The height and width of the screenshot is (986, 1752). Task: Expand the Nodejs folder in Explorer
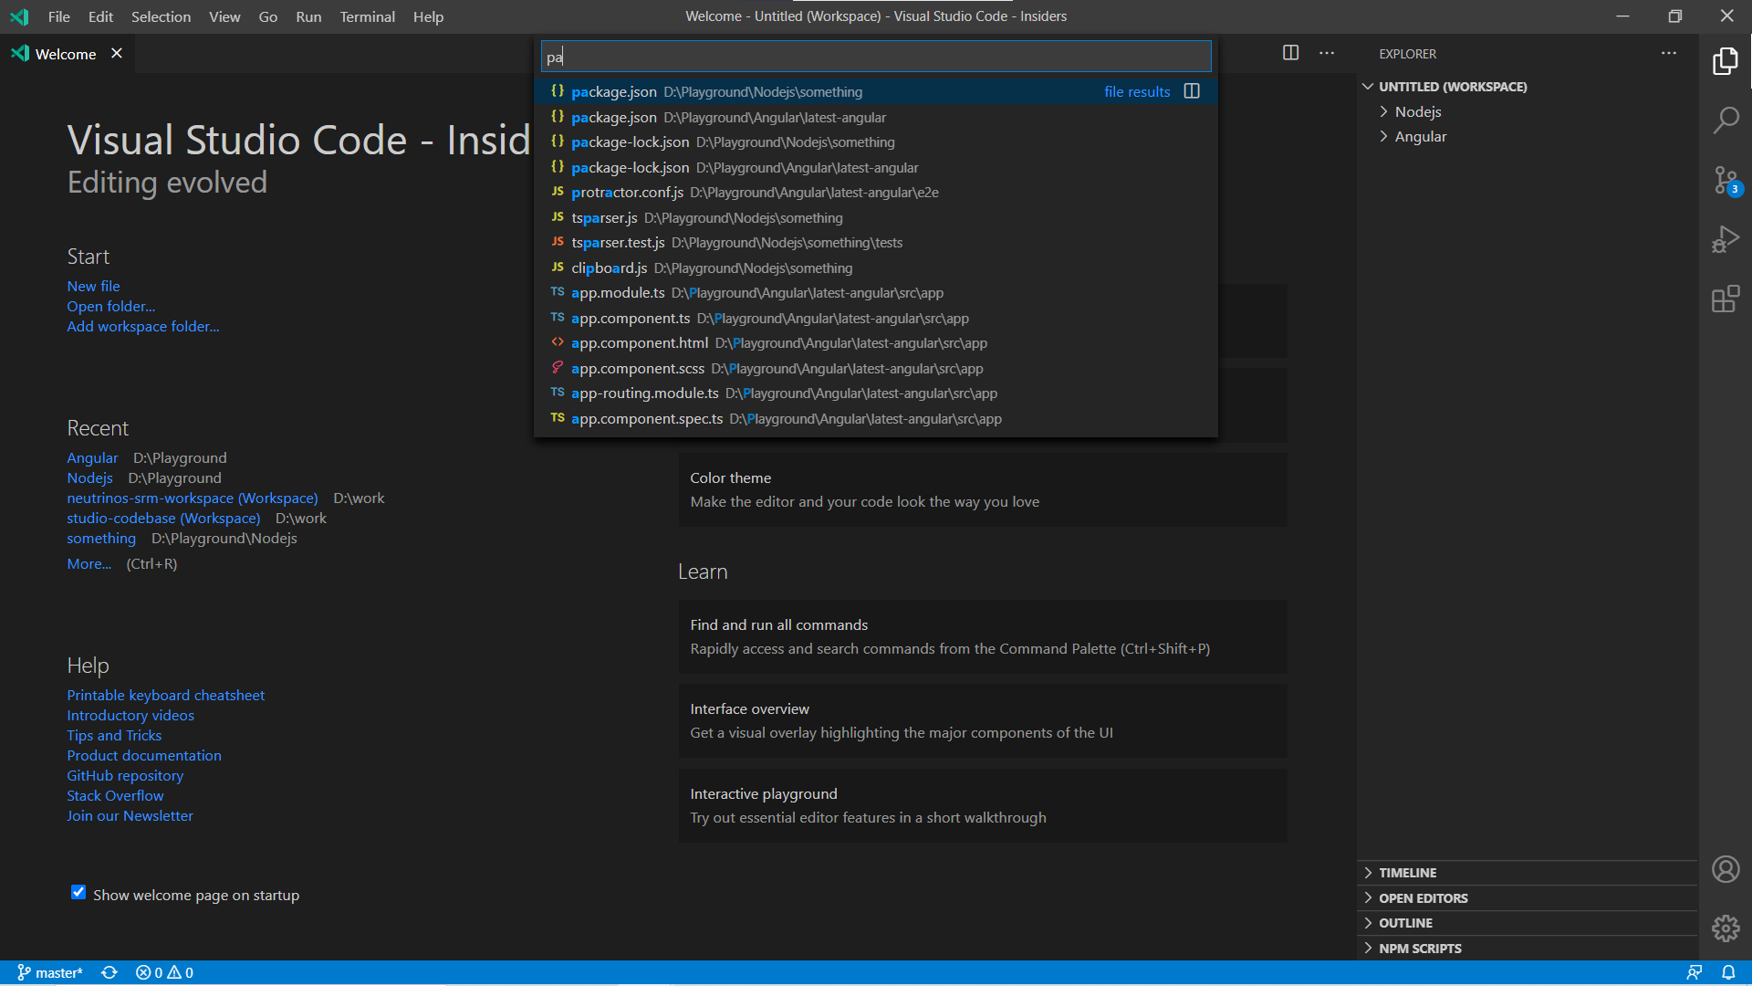pyautogui.click(x=1417, y=111)
